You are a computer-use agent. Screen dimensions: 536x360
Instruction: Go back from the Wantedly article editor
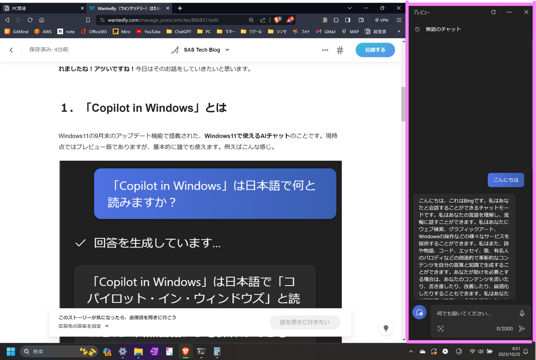tap(11, 50)
